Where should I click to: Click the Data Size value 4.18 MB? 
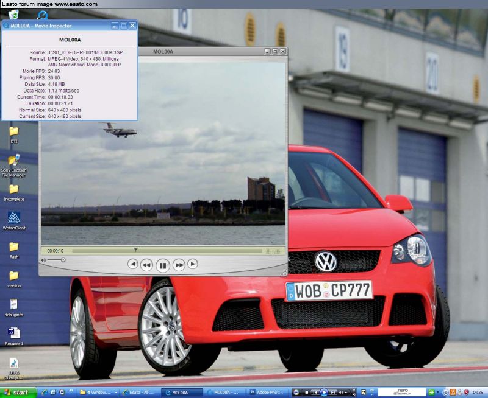56,84
